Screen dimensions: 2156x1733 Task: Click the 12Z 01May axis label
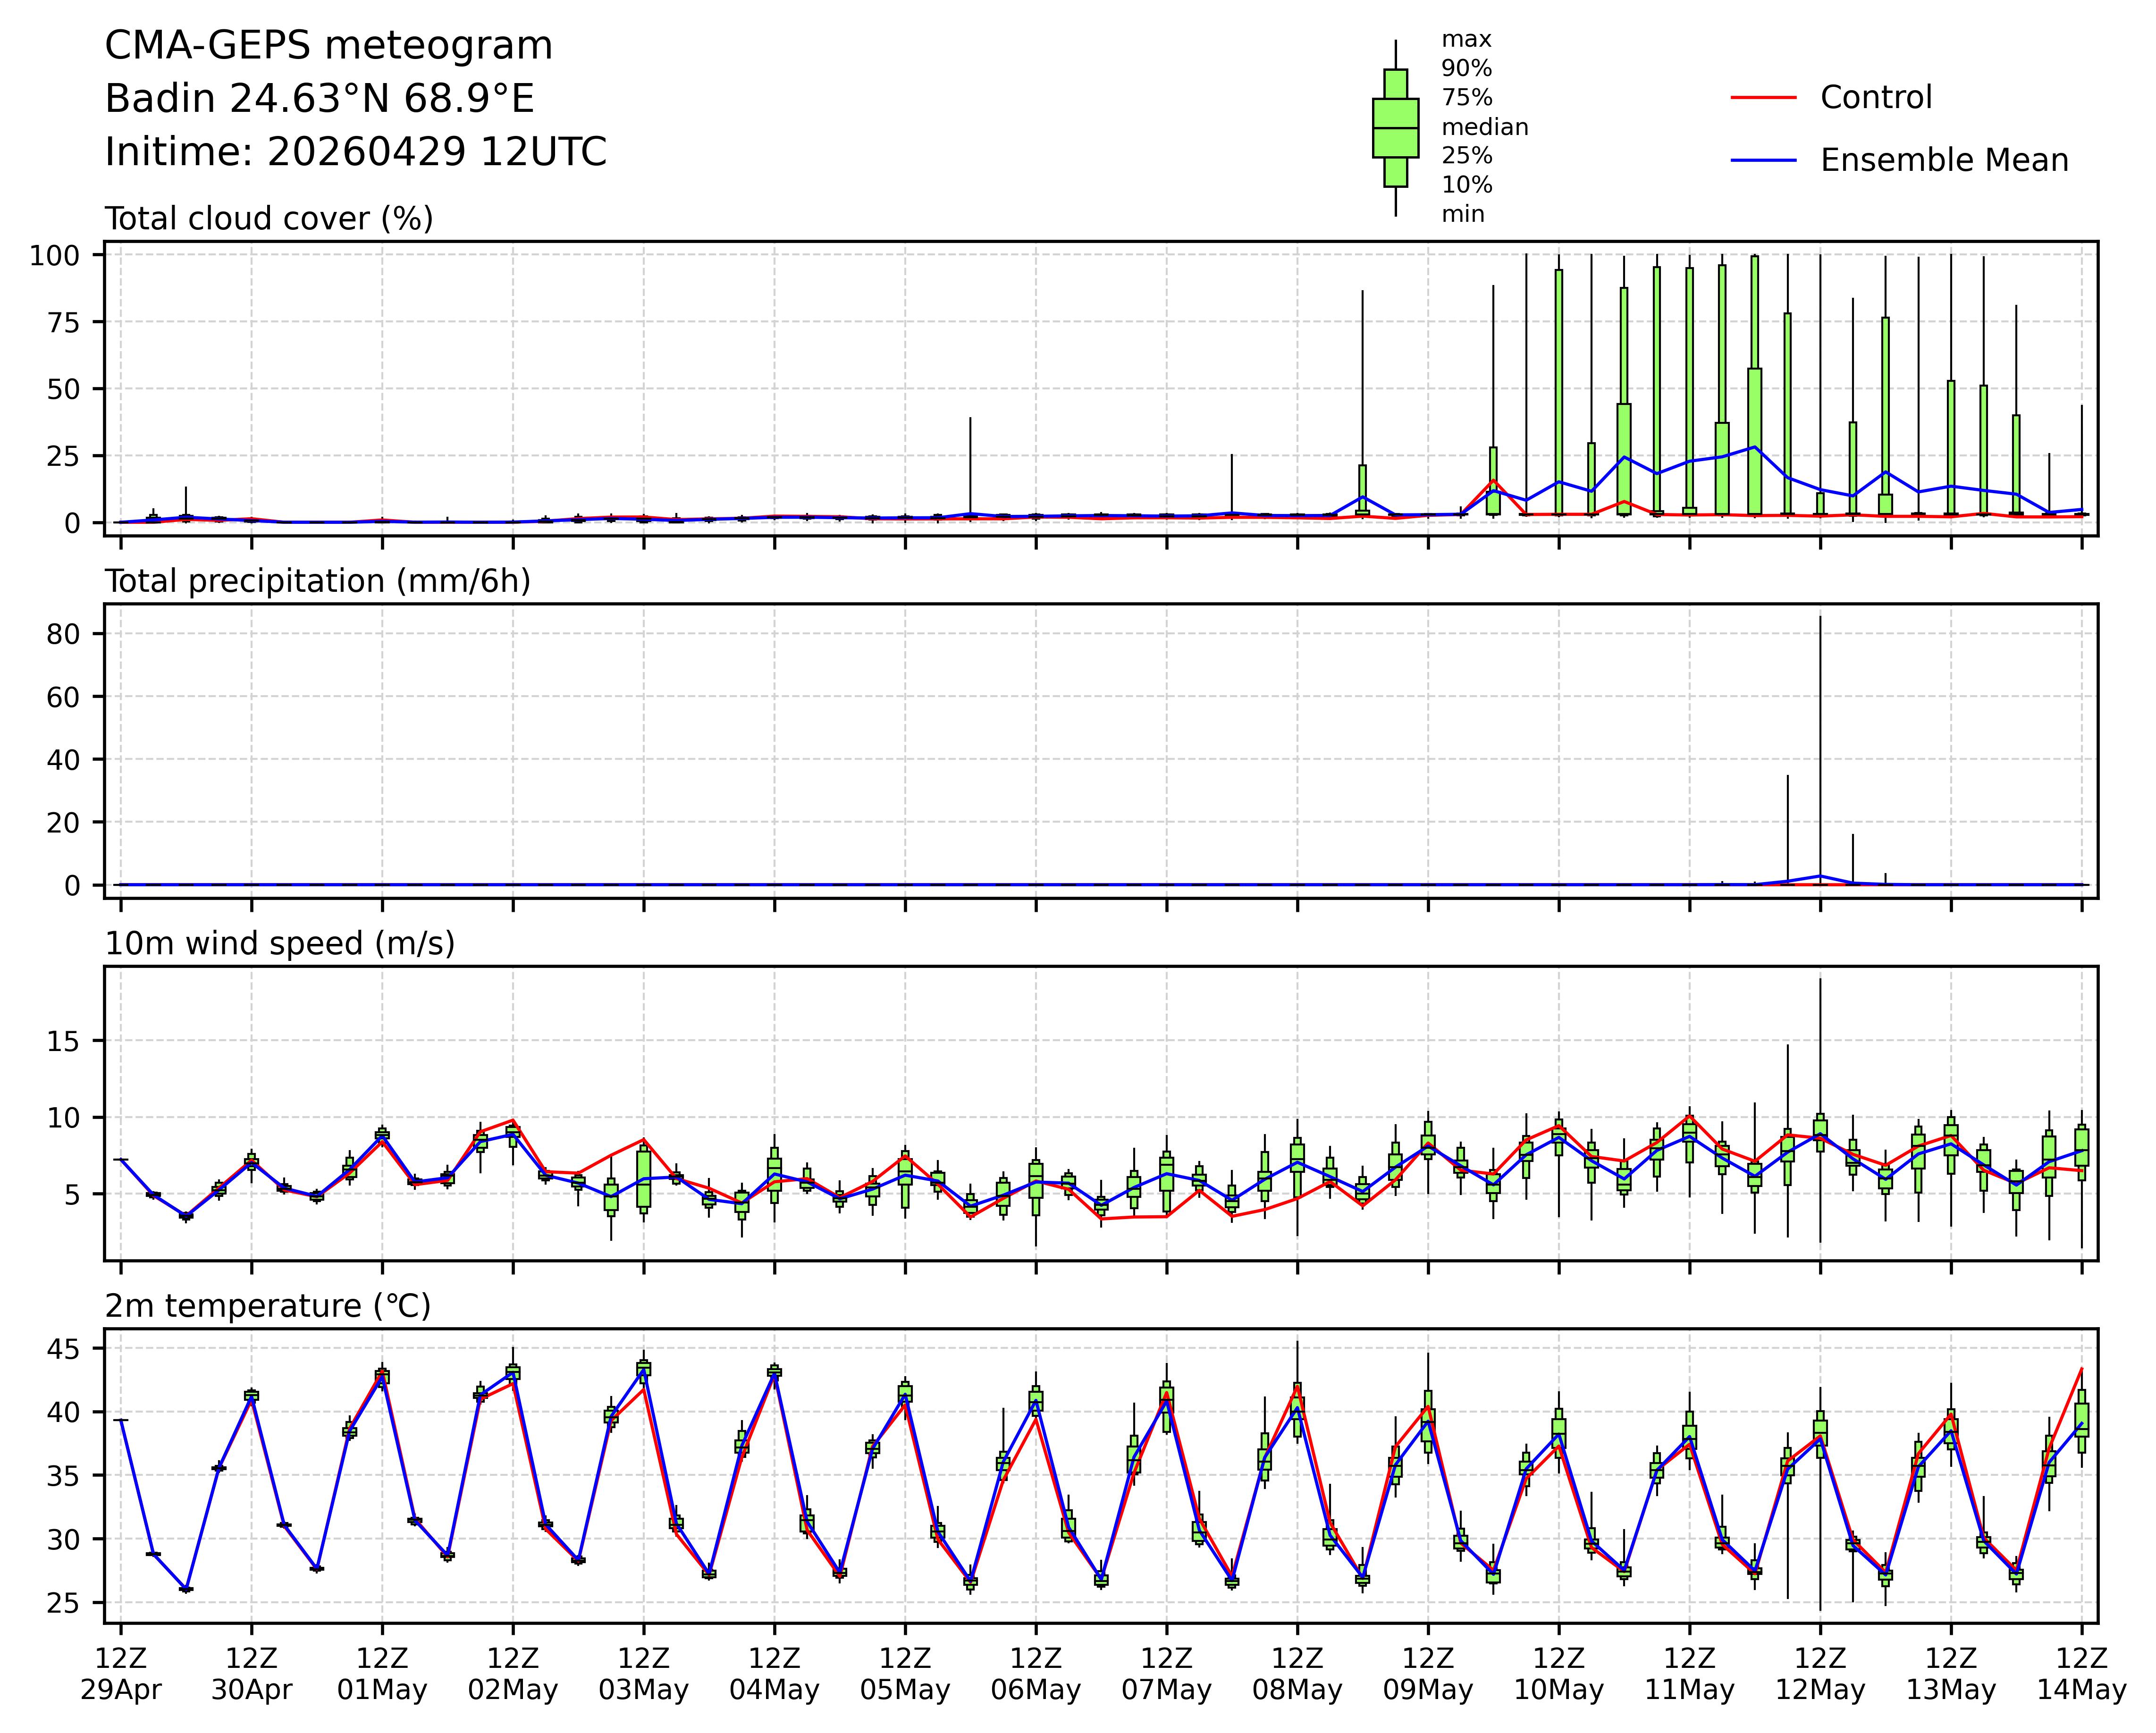[x=382, y=1674]
